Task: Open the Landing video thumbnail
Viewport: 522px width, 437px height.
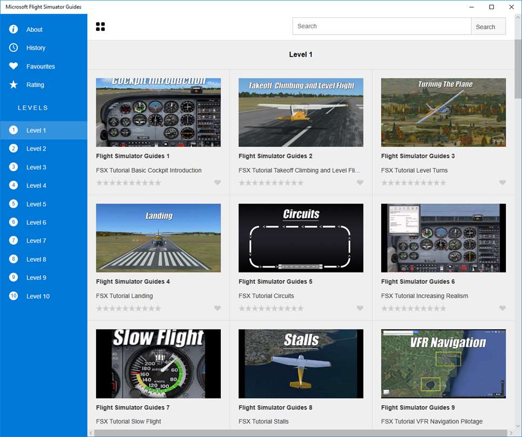Action: point(158,238)
